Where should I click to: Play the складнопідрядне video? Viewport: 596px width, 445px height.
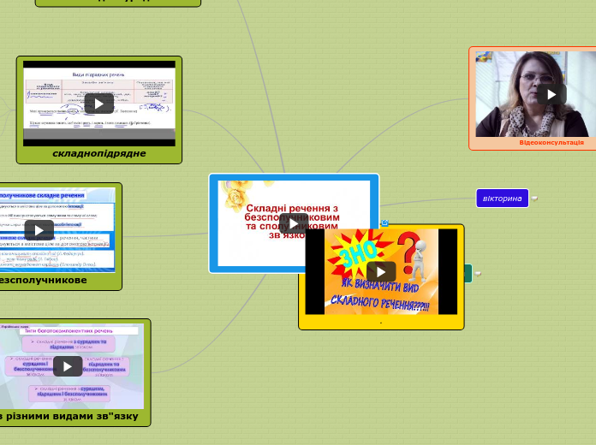(x=98, y=104)
